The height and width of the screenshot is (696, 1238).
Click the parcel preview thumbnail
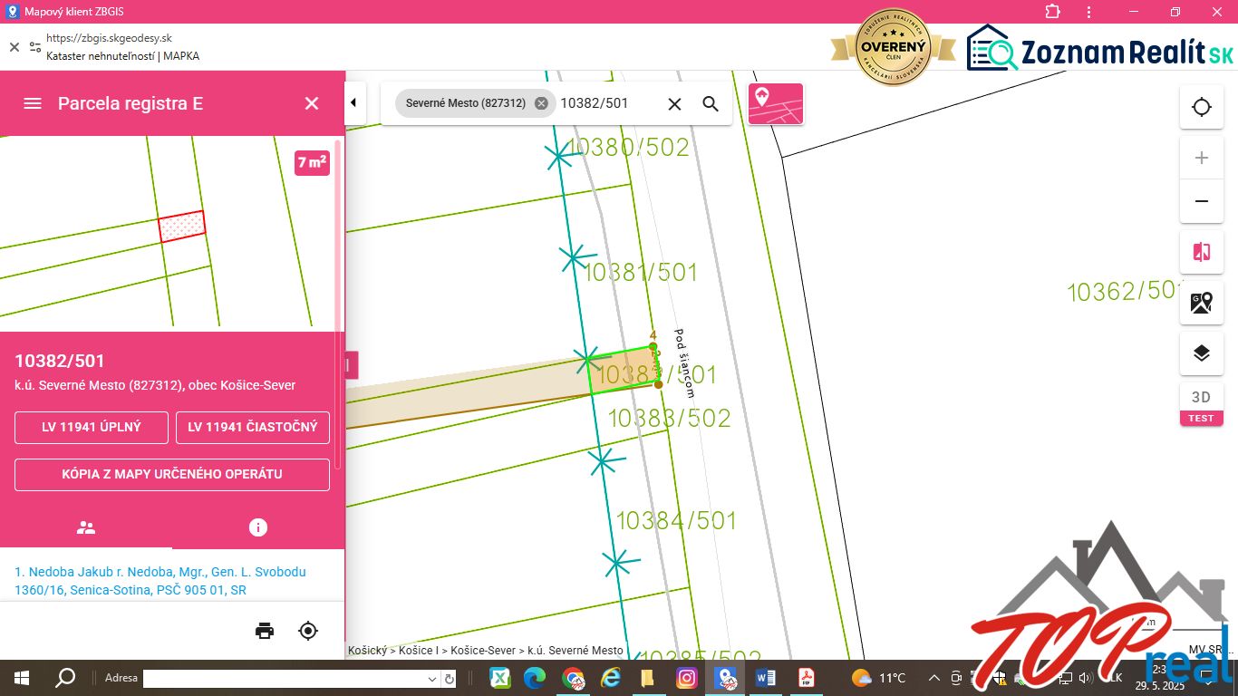(x=167, y=234)
